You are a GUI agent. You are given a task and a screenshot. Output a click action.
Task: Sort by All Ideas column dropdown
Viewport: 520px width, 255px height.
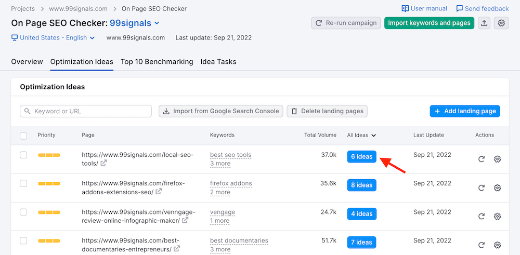point(362,135)
